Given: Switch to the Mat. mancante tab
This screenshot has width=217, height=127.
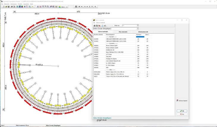Looking at the screenshot, I should coord(123,31).
